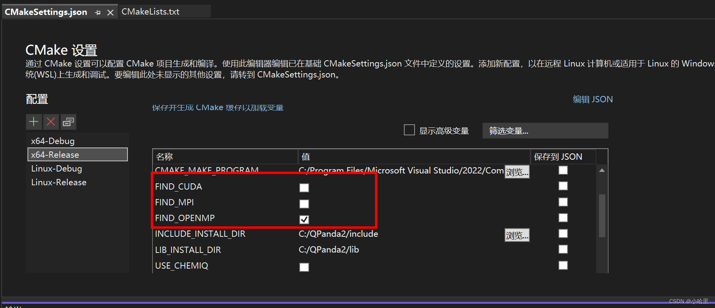Click the variable list scrollbar thumb
Screen dimensions: 715x308
coord(602,216)
